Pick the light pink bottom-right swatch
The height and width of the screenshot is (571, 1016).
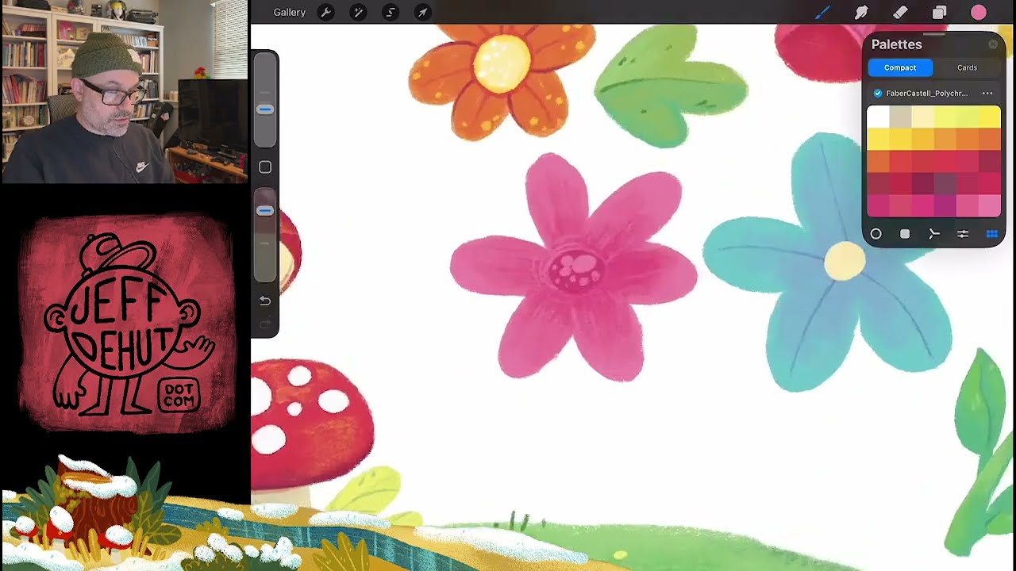(x=990, y=206)
